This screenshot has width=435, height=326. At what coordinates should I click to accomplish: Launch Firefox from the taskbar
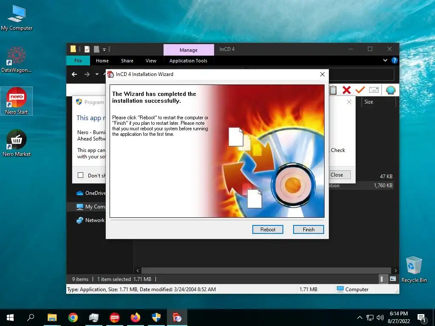coord(136,318)
